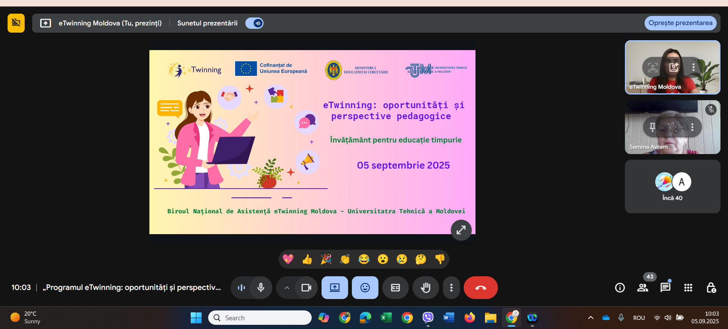Send the thumbs down reaction
The width and height of the screenshot is (728, 329).
(440, 259)
